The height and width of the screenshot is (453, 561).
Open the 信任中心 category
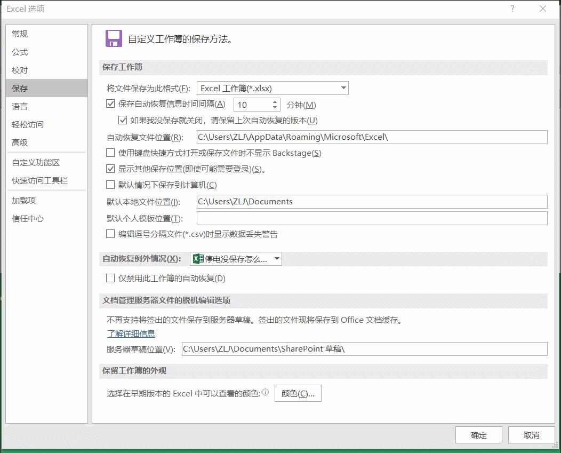click(28, 219)
